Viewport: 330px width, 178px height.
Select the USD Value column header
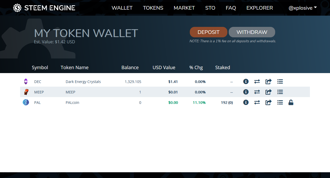tap(164, 67)
